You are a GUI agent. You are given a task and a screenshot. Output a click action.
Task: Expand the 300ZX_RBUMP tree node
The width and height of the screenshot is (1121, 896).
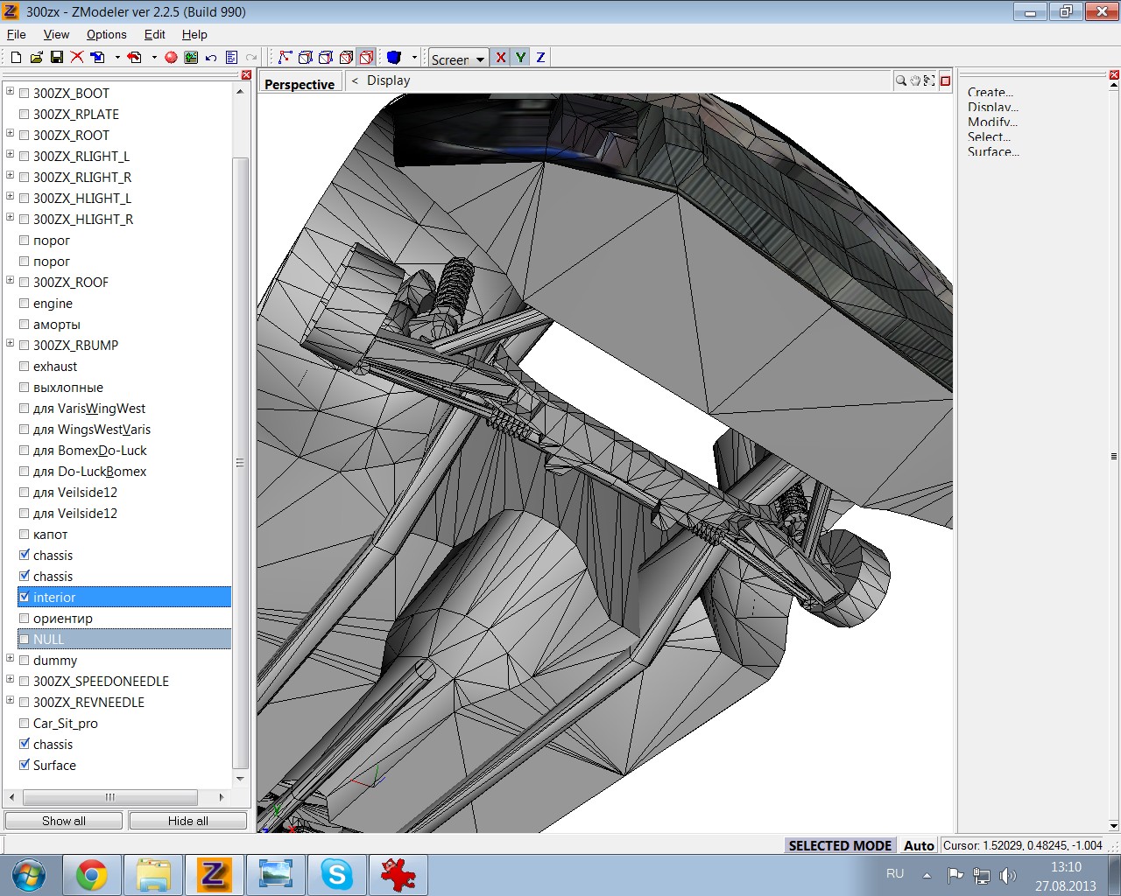click(10, 343)
